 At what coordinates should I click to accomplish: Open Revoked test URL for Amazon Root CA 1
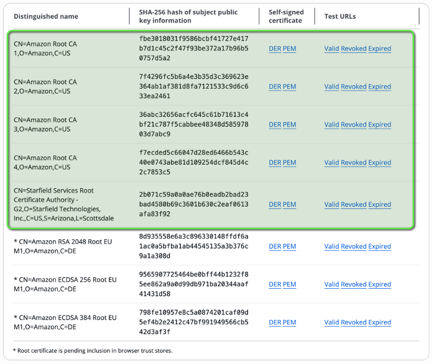click(355, 48)
